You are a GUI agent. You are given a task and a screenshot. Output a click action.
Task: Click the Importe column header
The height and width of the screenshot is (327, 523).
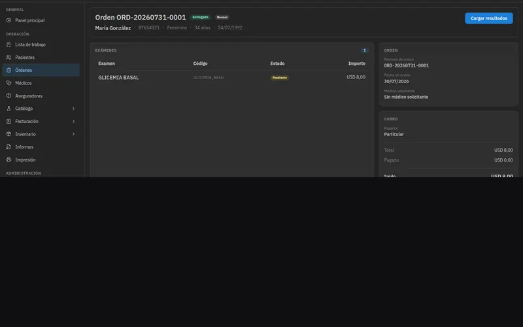tap(357, 63)
